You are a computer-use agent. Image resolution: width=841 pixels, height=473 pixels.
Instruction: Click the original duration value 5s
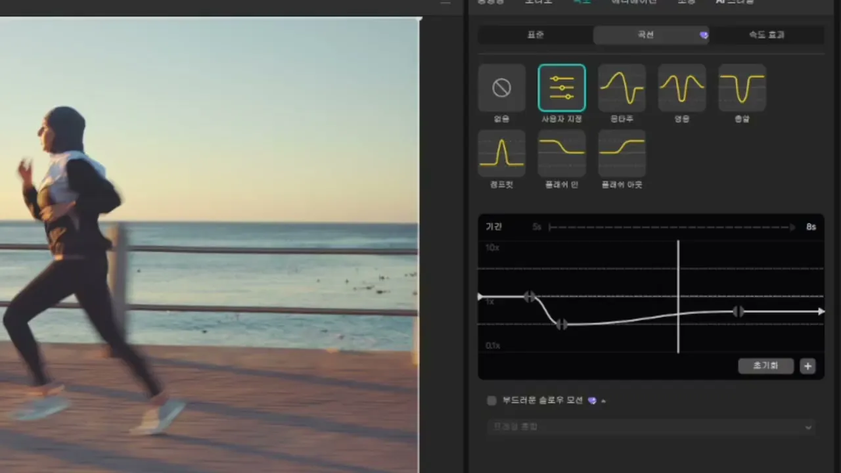[537, 227]
